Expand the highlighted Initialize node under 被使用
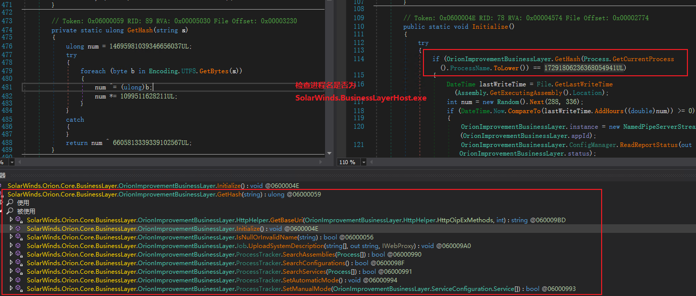The width and height of the screenshot is (696, 296). click(12, 229)
